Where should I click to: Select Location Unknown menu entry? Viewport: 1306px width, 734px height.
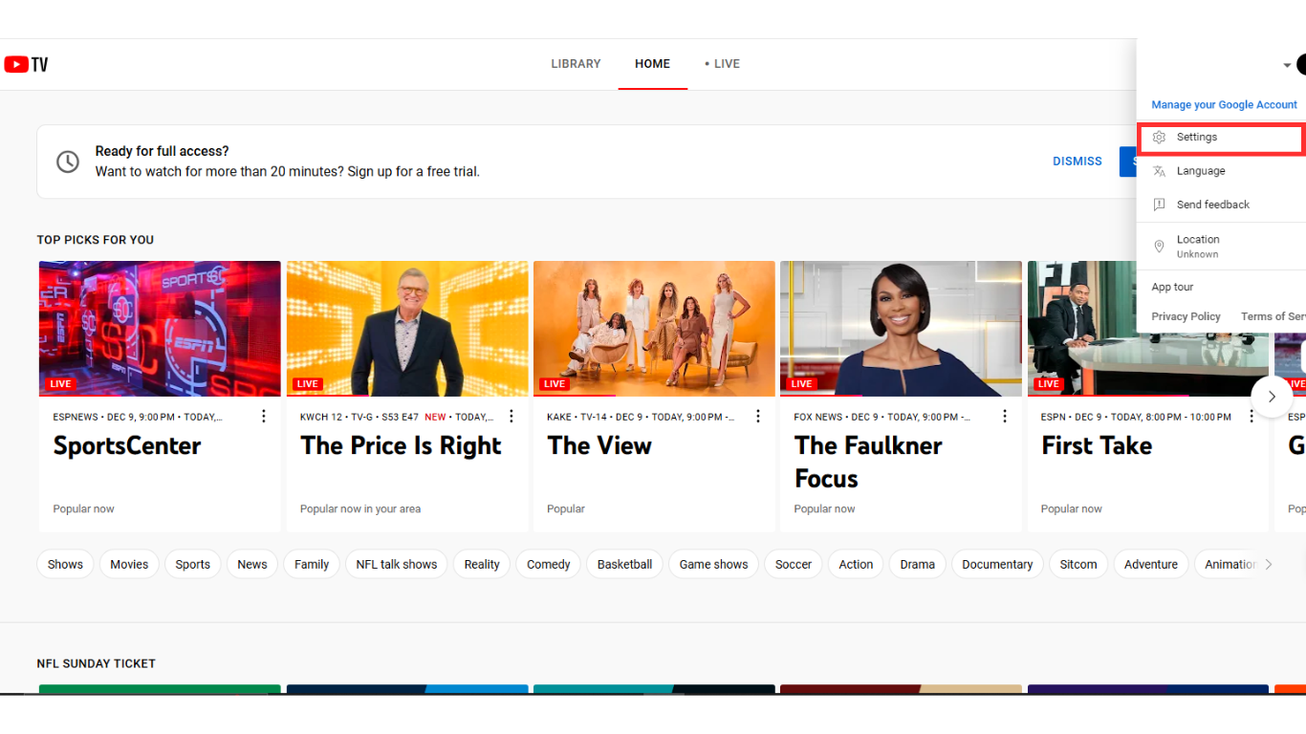tap(1222, 247)
